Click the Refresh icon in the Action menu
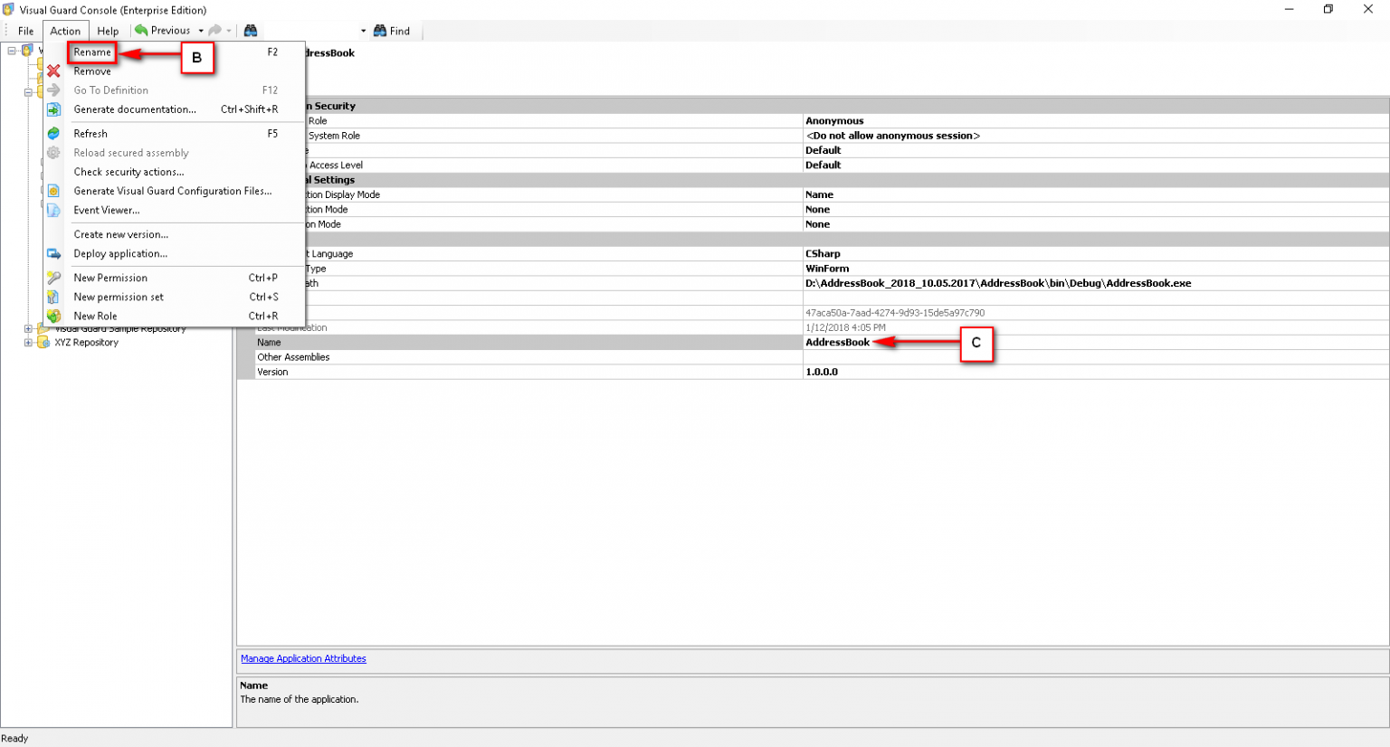1390x747 pixels. [53, 133]
